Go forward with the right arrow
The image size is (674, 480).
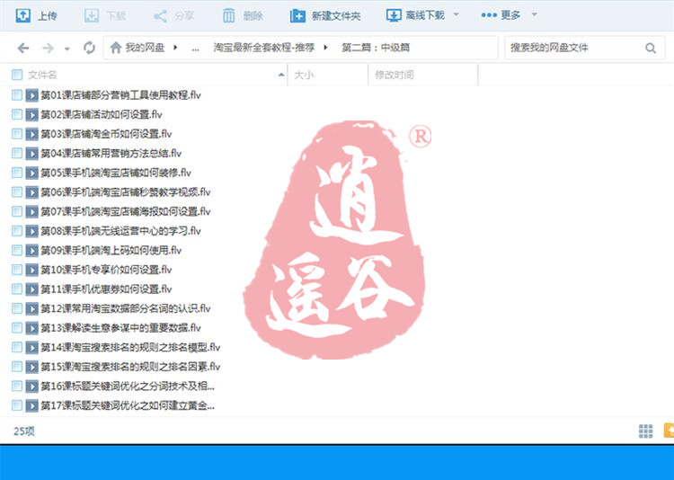coord(48,48)
